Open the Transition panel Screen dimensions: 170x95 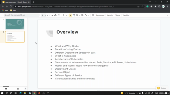[126, 15]
